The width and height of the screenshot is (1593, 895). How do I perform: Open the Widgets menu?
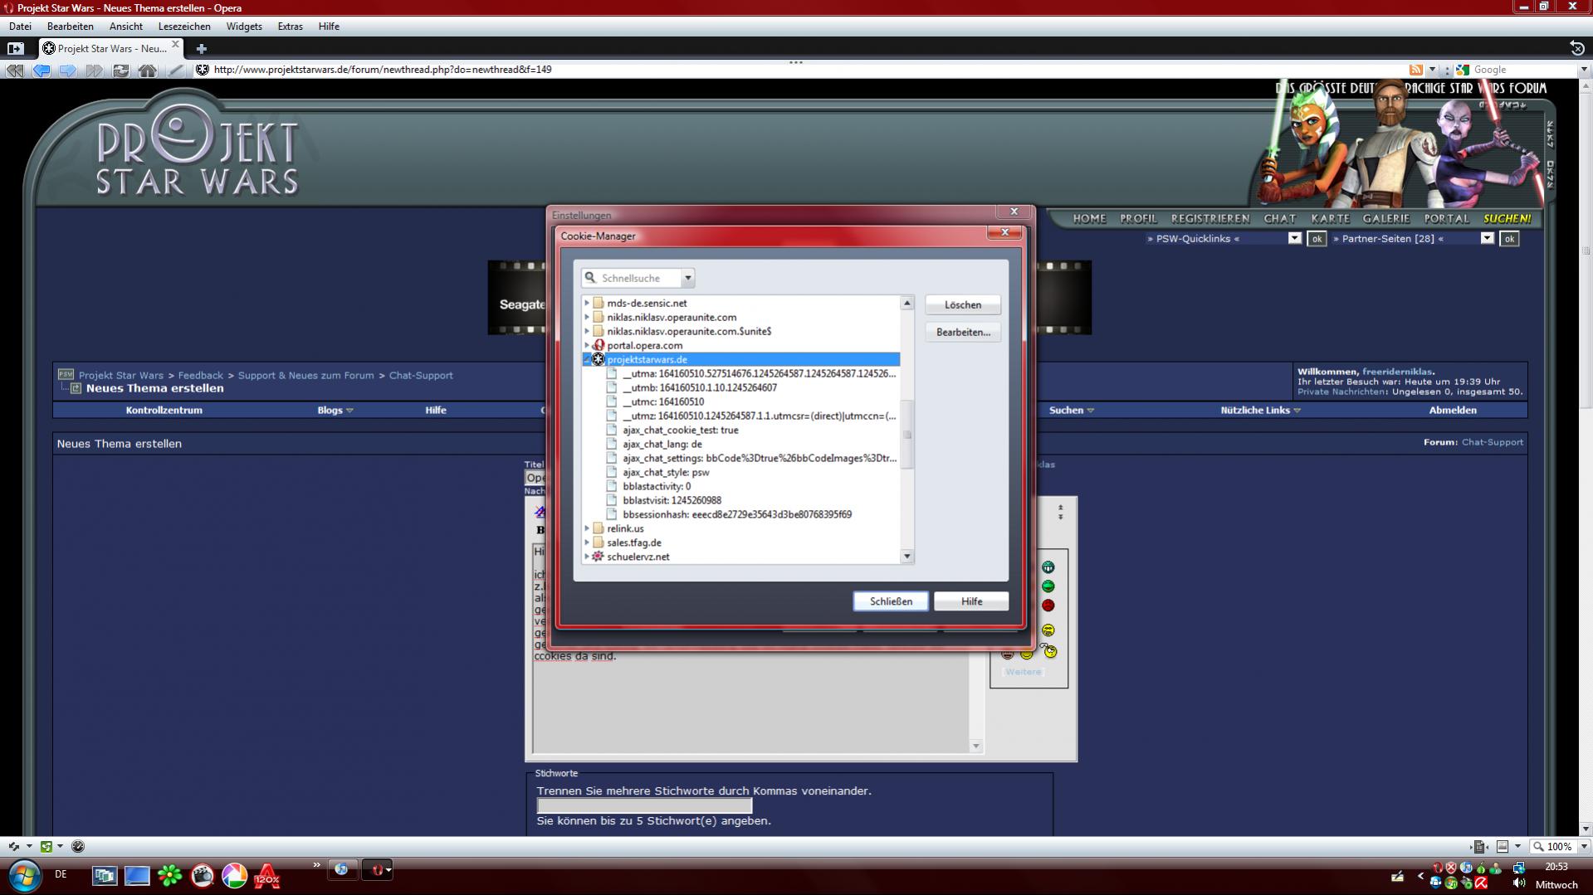244,27
